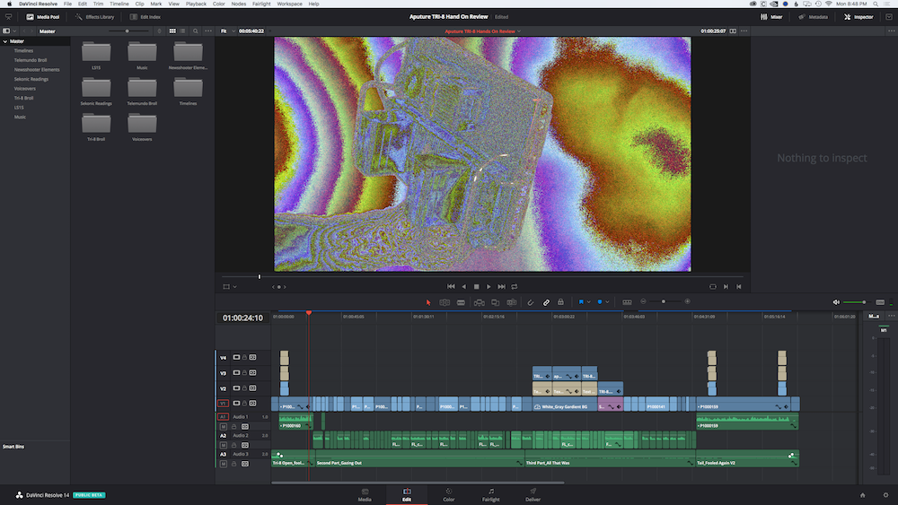Viewport: 898px width, 505px height.
Task: Adjust the timeline zoom slider
Action: pyautogui.click(x=665, y=301)
